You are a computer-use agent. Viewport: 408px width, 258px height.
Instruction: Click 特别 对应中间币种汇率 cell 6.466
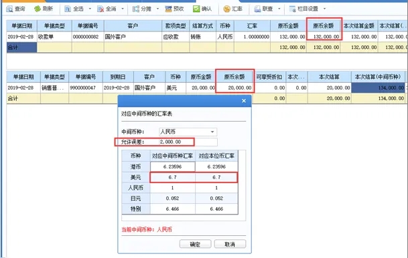coord(173,209)
